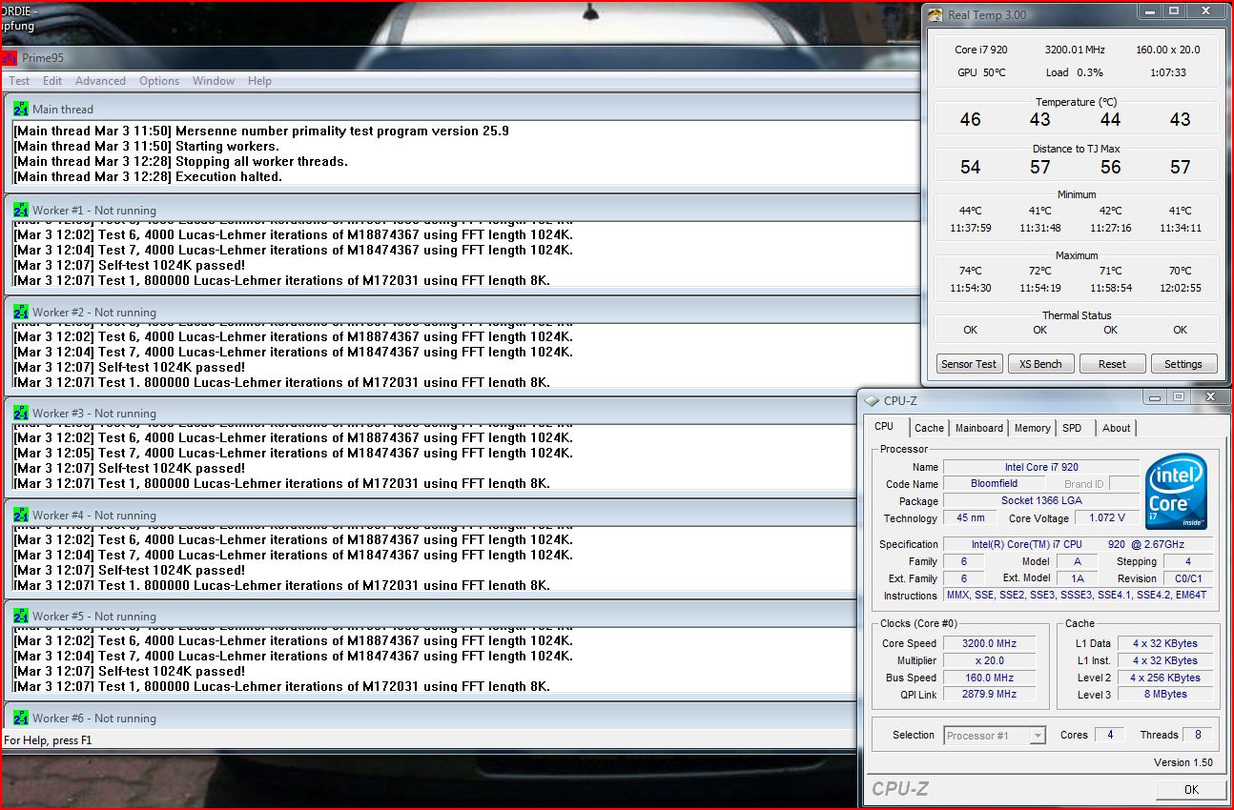Open the Test menu in Prime95
The image size is (1234, 810).
[19, 81]
